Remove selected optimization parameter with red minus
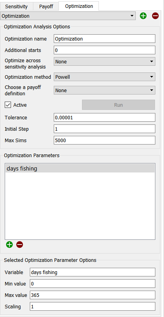The width and height of the screenshot is (164, 317). pyautogui.click(x=20, y=245)
